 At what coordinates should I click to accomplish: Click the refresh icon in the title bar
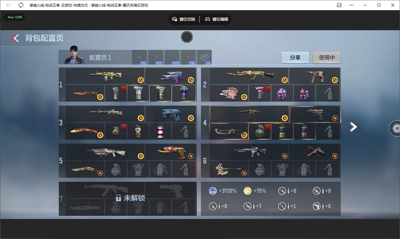click(x=21, y=5)
